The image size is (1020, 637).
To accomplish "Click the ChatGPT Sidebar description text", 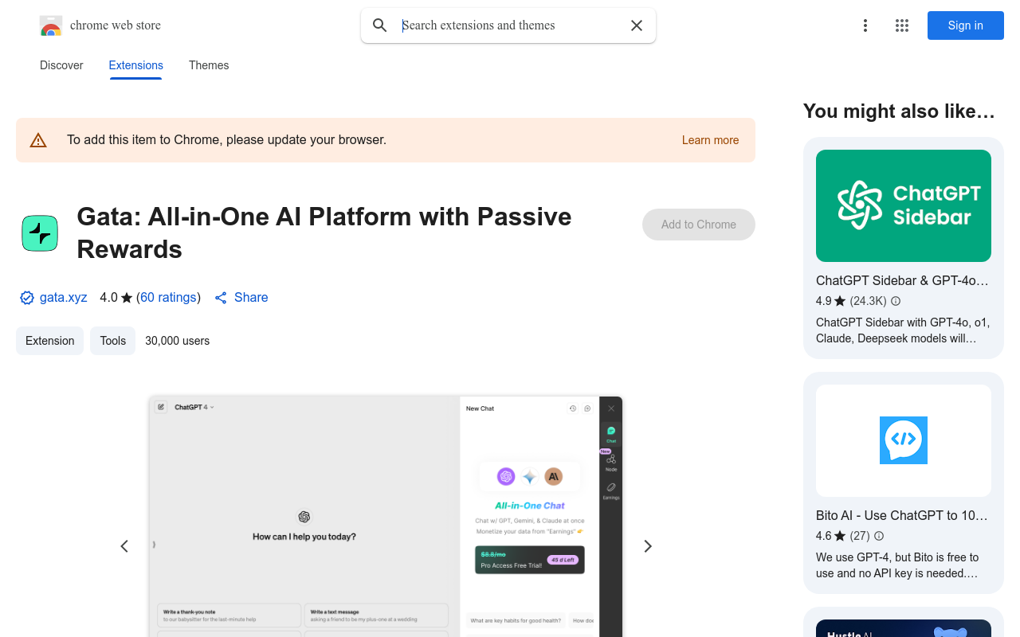I will (903, 330).
